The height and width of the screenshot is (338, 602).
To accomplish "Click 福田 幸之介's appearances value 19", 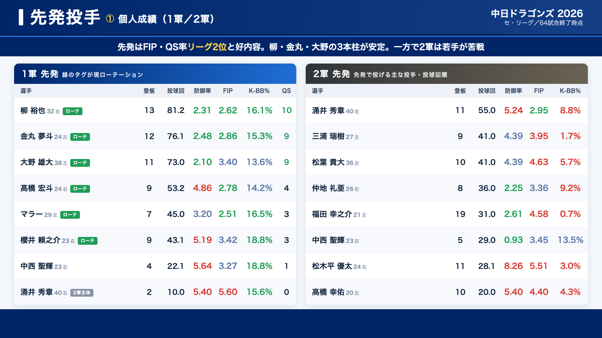I will coord(460,214).
